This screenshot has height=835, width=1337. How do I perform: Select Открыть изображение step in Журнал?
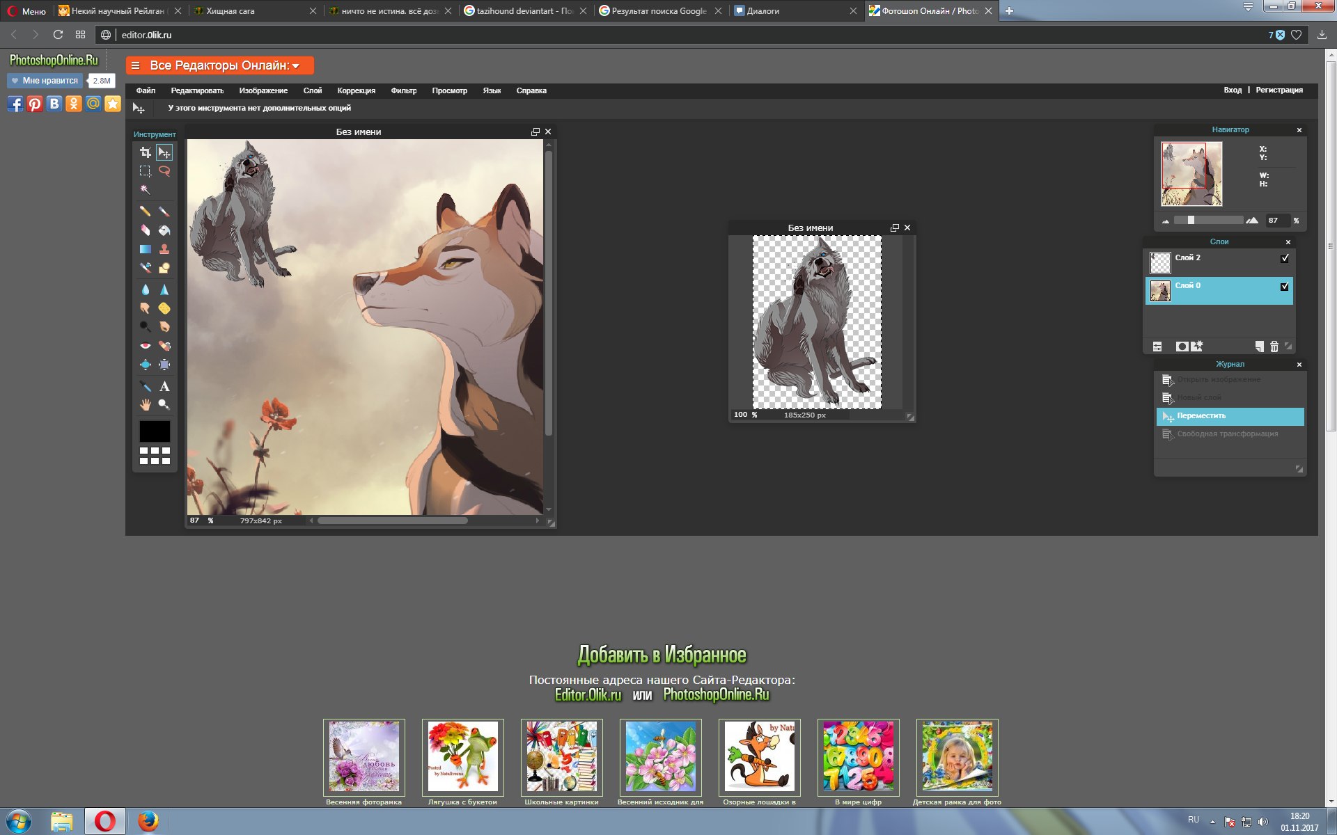click(x=1230, y=380)
